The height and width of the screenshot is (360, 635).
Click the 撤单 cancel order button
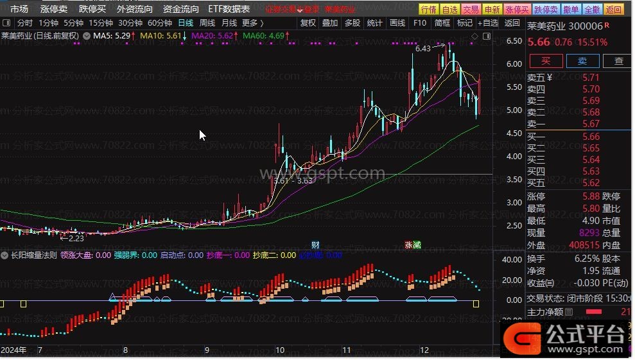pos(571,10)
